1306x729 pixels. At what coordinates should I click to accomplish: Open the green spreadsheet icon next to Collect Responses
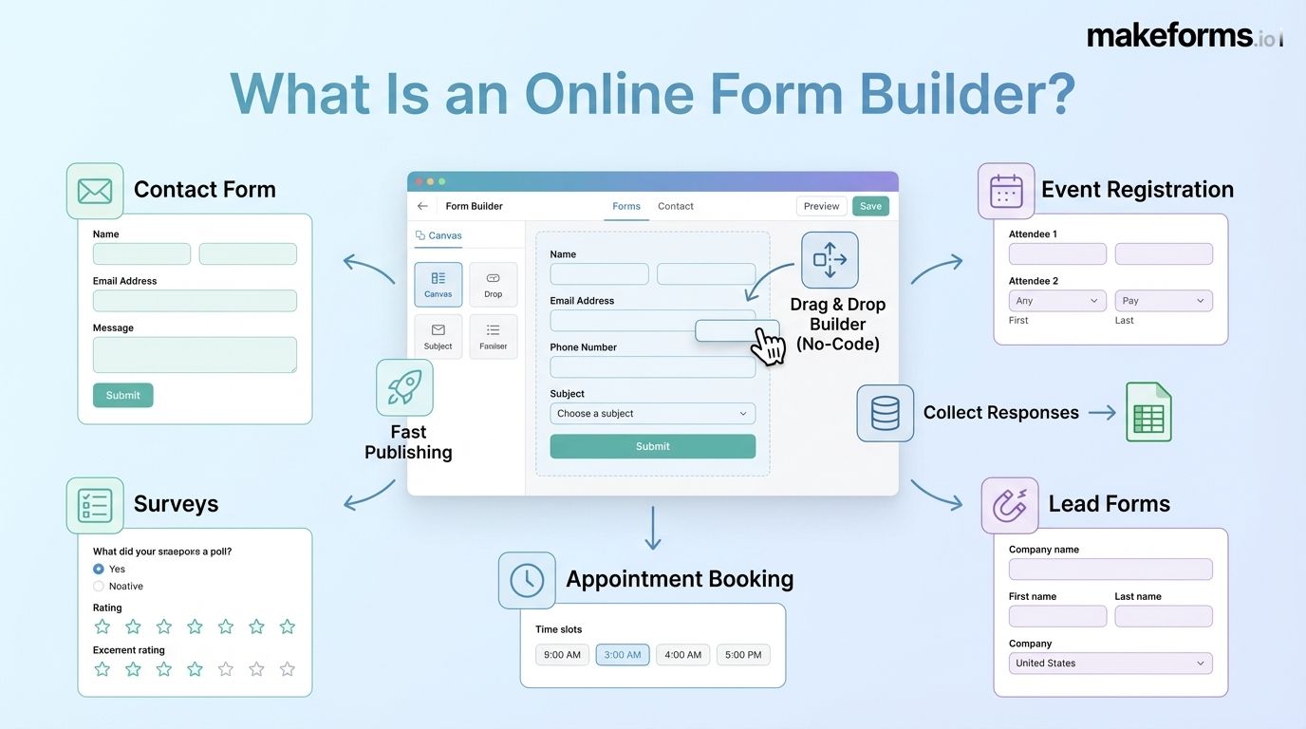1148,412
